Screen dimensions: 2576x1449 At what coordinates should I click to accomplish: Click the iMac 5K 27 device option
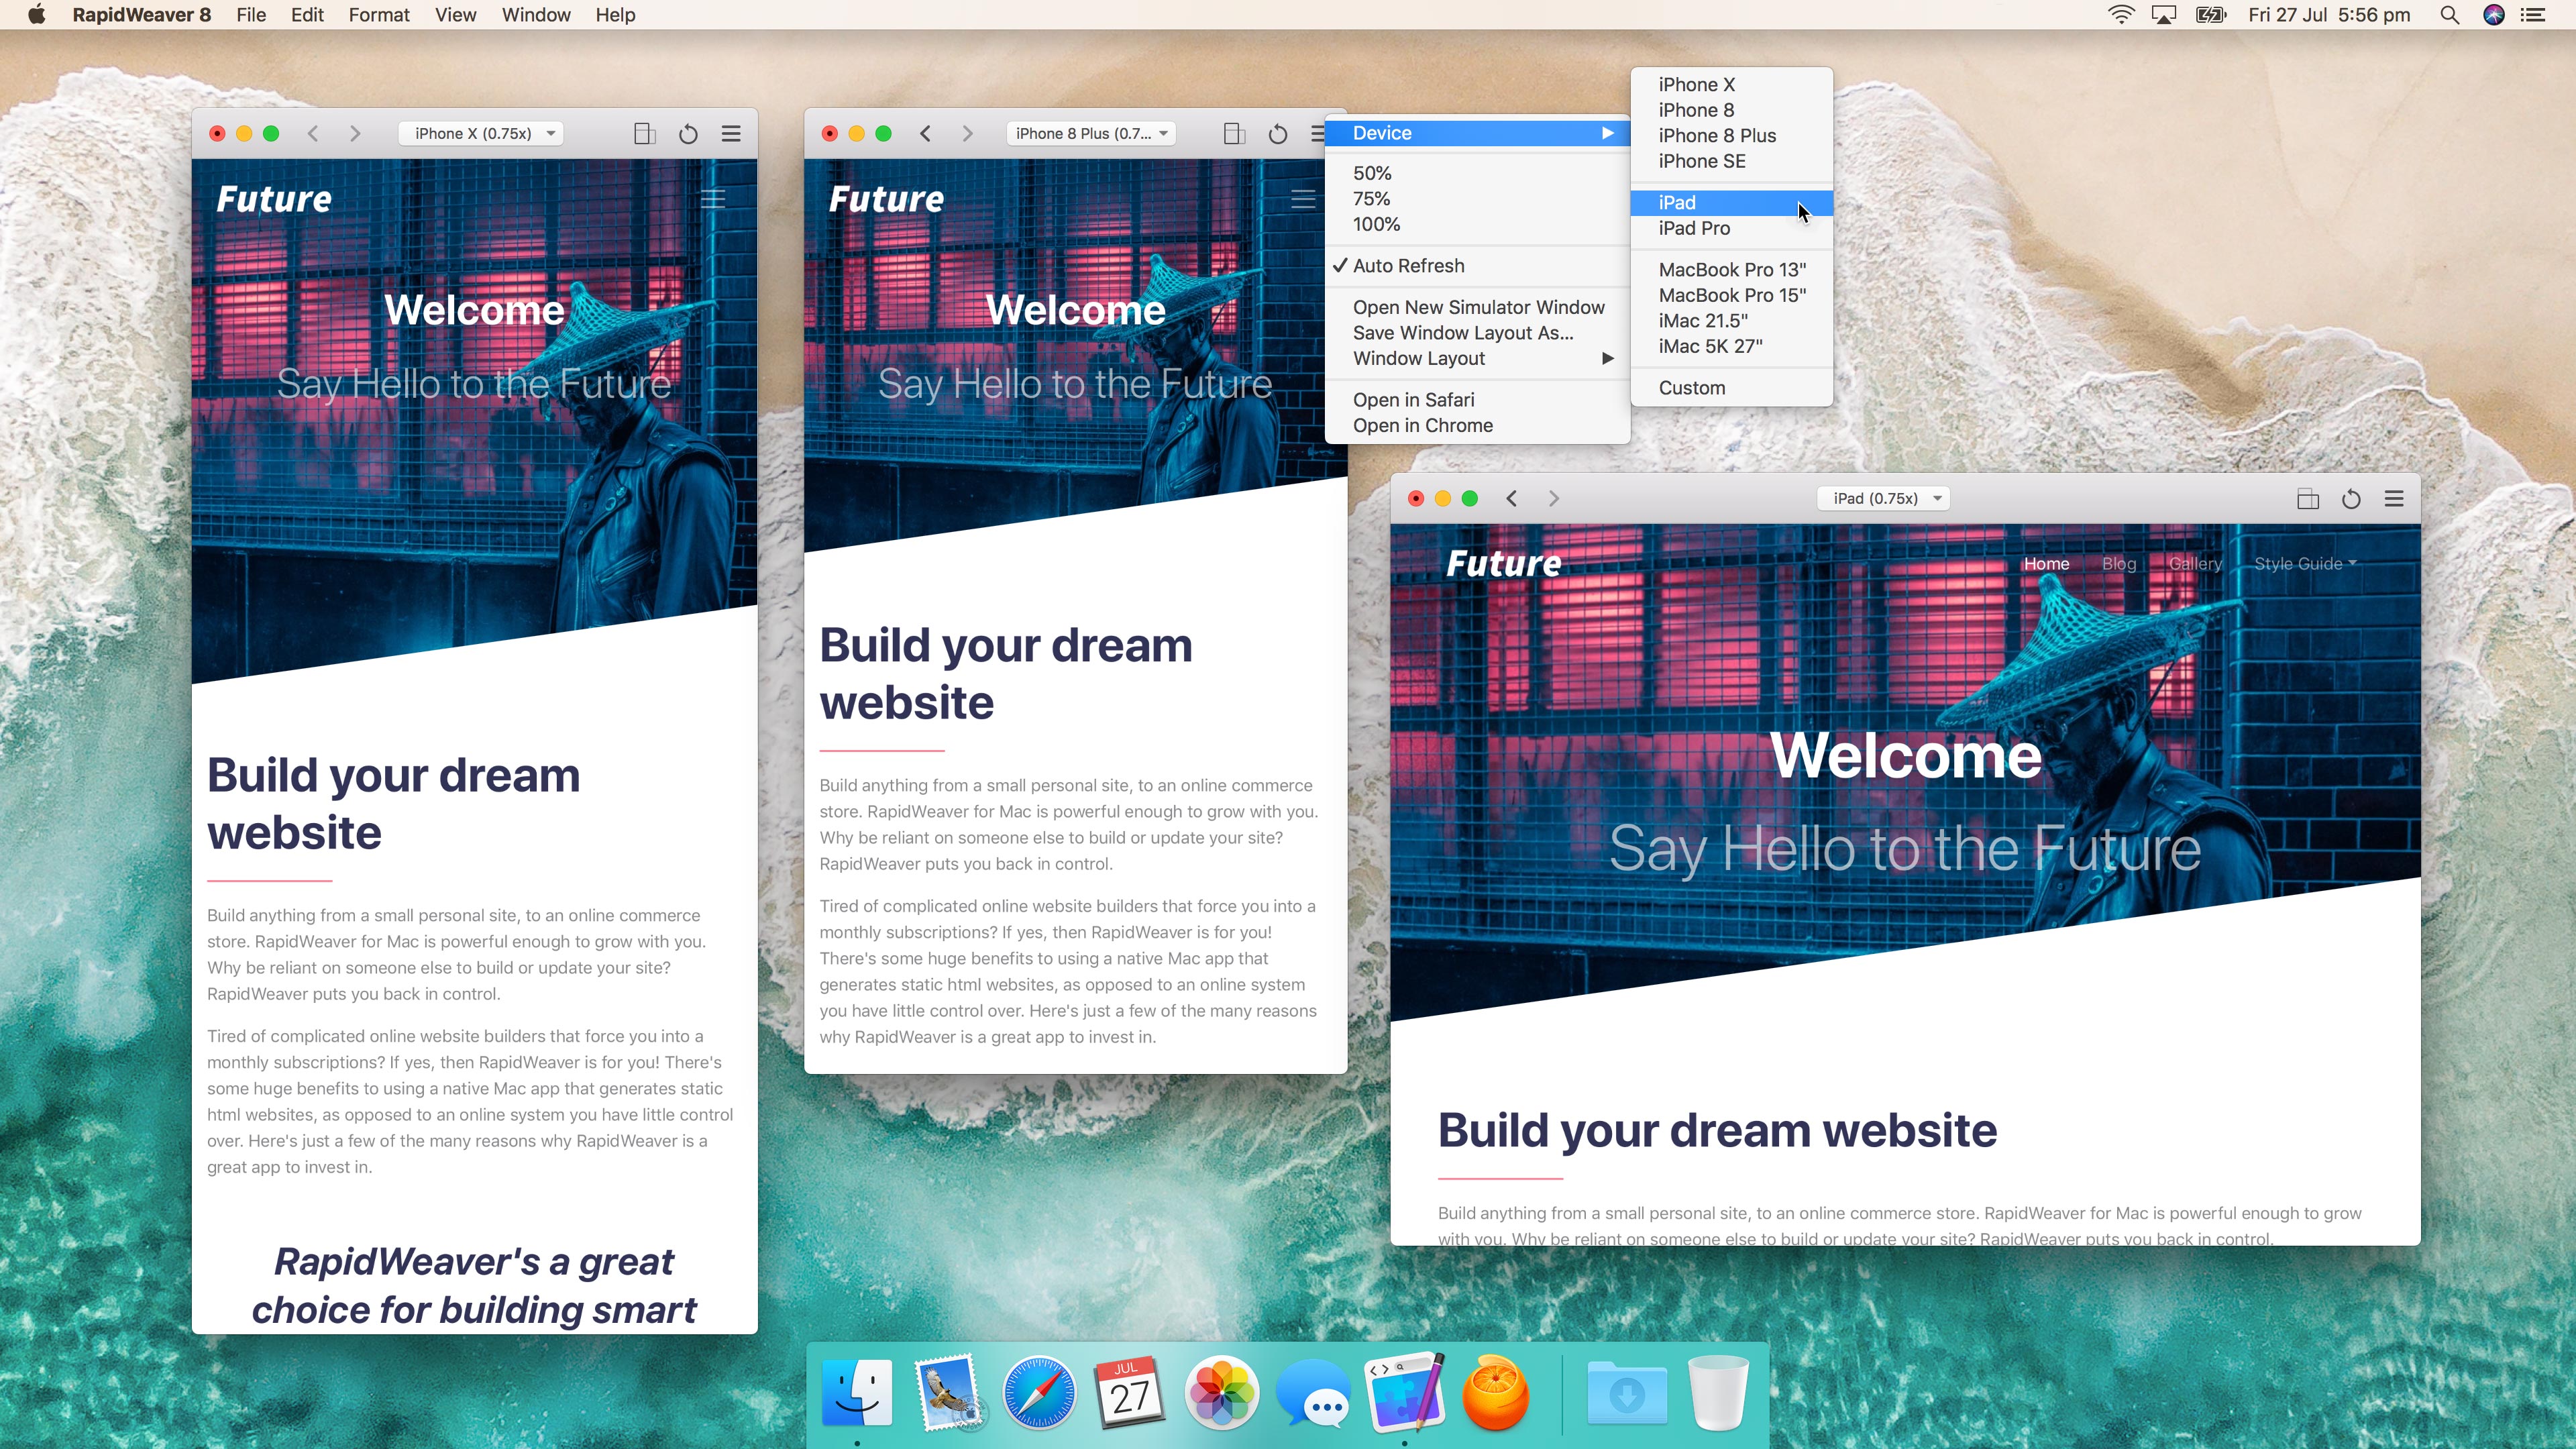(1709, 345)
